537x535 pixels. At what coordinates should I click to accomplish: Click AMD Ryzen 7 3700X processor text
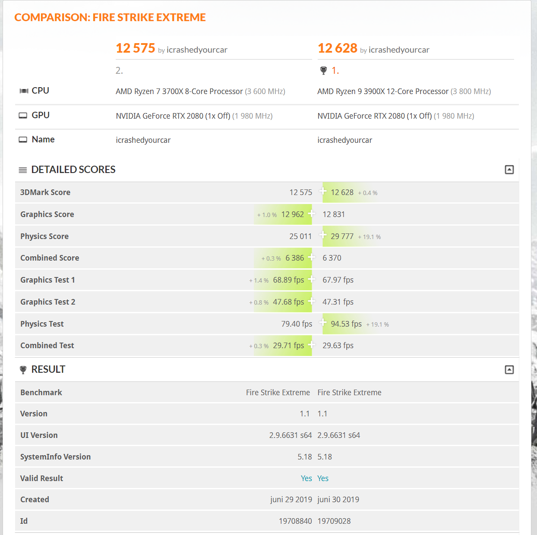tap(179, 91)
